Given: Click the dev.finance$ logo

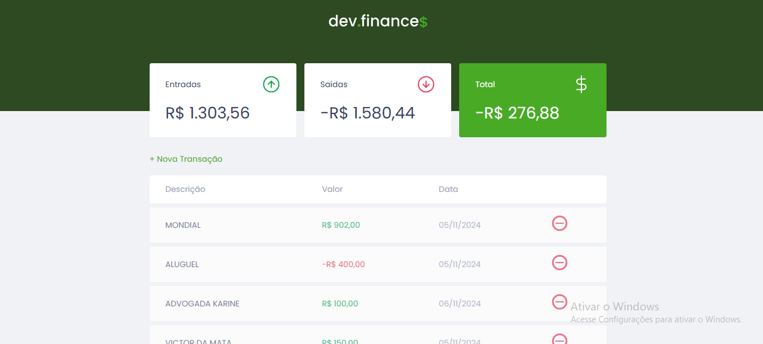Looking at the screenshot, I should click(378, 22).
